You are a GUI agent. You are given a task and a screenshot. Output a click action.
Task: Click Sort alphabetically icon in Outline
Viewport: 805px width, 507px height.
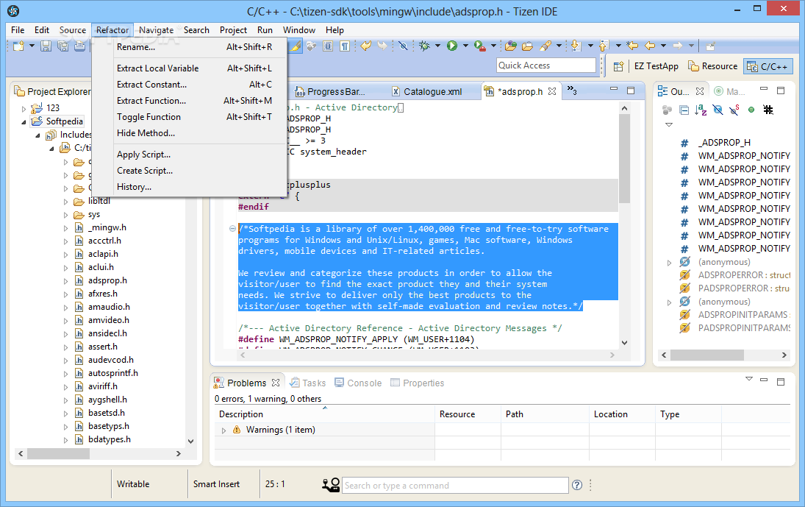click(x=701, y=110)
